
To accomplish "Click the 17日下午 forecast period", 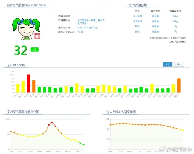I will (x=137, y=16).
